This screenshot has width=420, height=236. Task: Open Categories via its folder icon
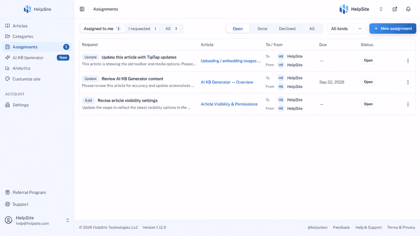7,36
